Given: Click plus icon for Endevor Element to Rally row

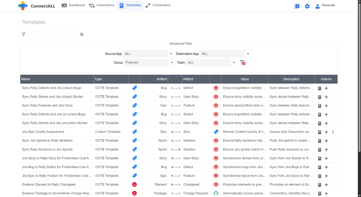Looking at the screenshot, I should 326,185.
